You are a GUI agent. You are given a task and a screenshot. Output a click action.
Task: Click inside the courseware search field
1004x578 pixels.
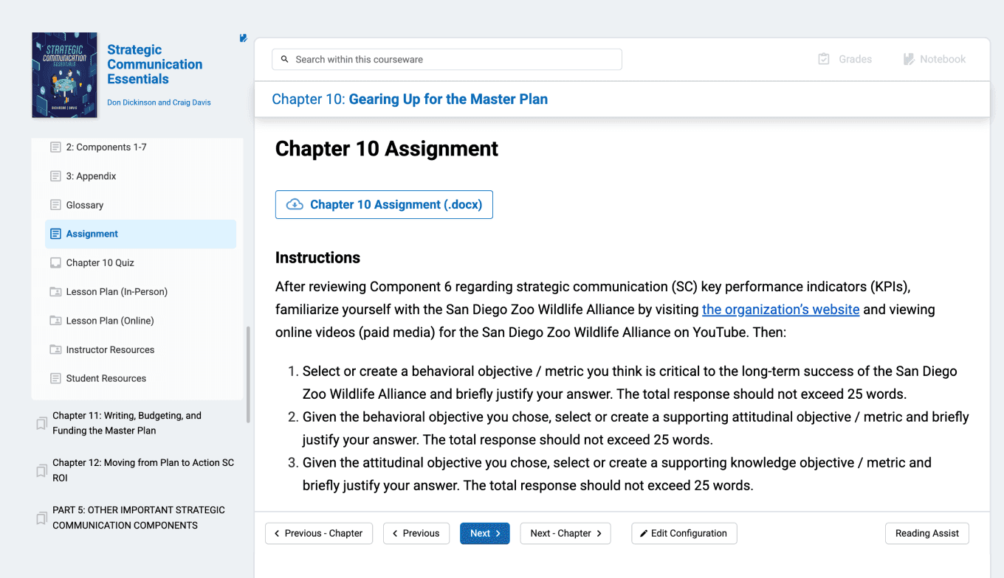click(x=447, y=60)
